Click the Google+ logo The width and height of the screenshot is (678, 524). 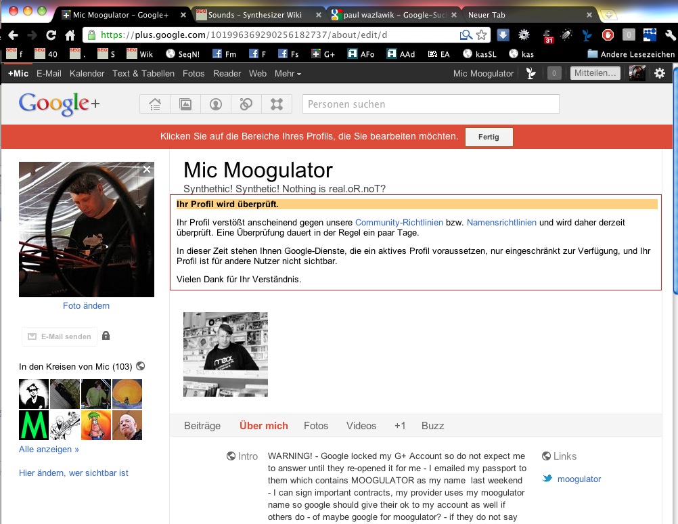click(60, 104)
